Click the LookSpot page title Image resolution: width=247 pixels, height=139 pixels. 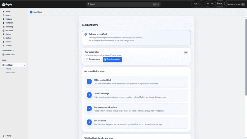[38, 12]
